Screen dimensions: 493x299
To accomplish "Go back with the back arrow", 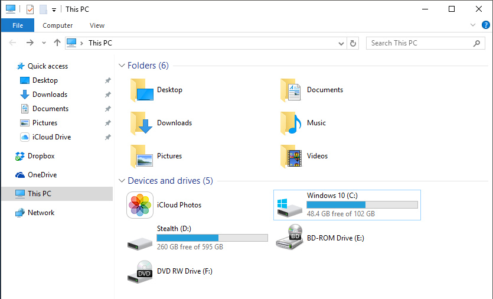I will 12,43.
